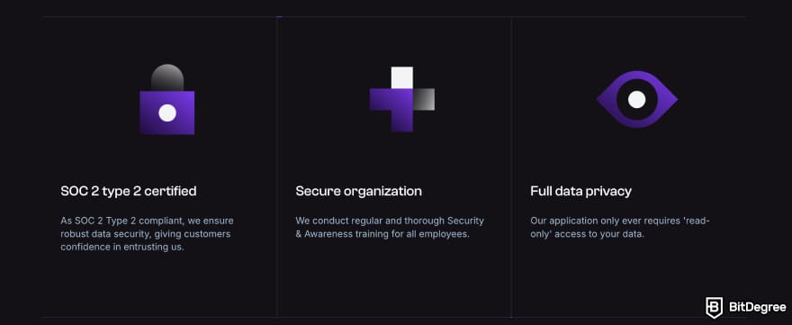Click the purple padlock icon
Viewport: 792px width, 325px height.
pos(167,99)
